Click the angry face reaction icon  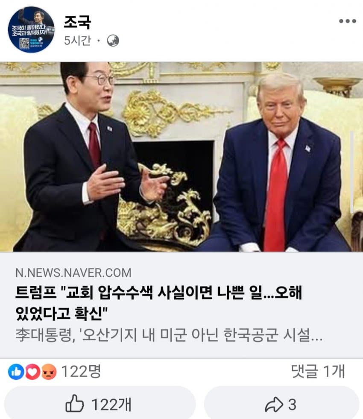coord(49,372)
